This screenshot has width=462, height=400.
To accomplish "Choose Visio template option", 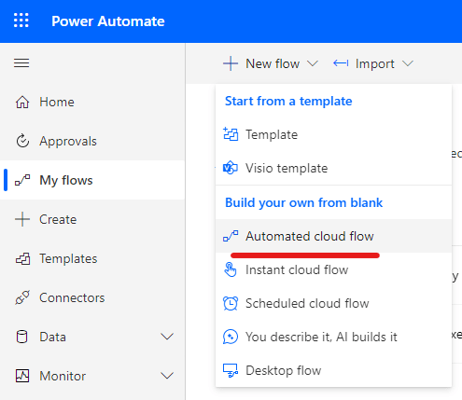I will (x=333, y=168).
